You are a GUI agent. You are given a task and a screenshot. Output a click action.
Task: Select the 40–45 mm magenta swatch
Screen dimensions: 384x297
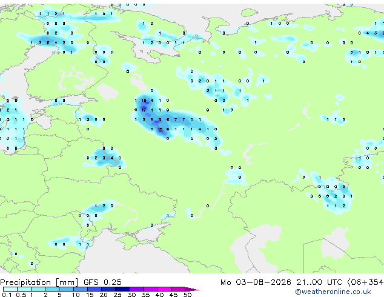pos(164,289)
